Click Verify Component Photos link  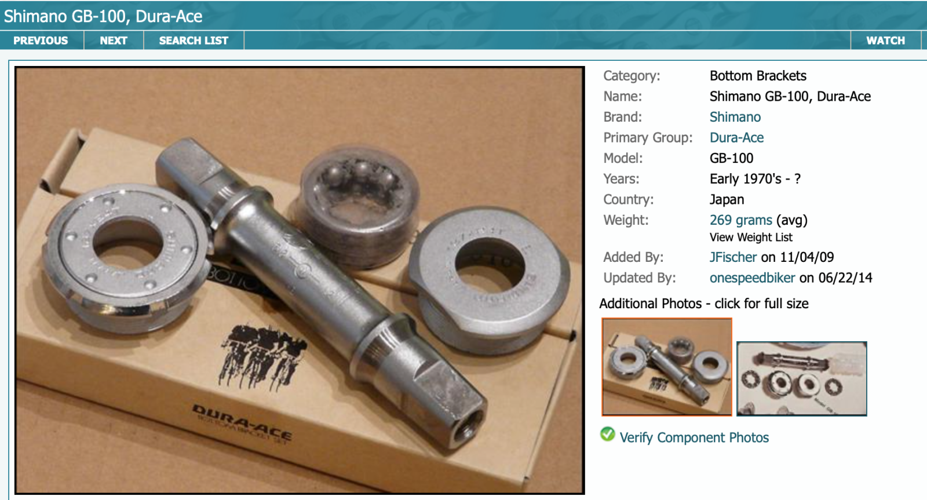[x=694, y=438]
